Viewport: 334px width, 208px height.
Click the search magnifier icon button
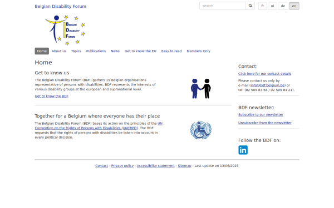pyautogui.click(x=250, y=6)
